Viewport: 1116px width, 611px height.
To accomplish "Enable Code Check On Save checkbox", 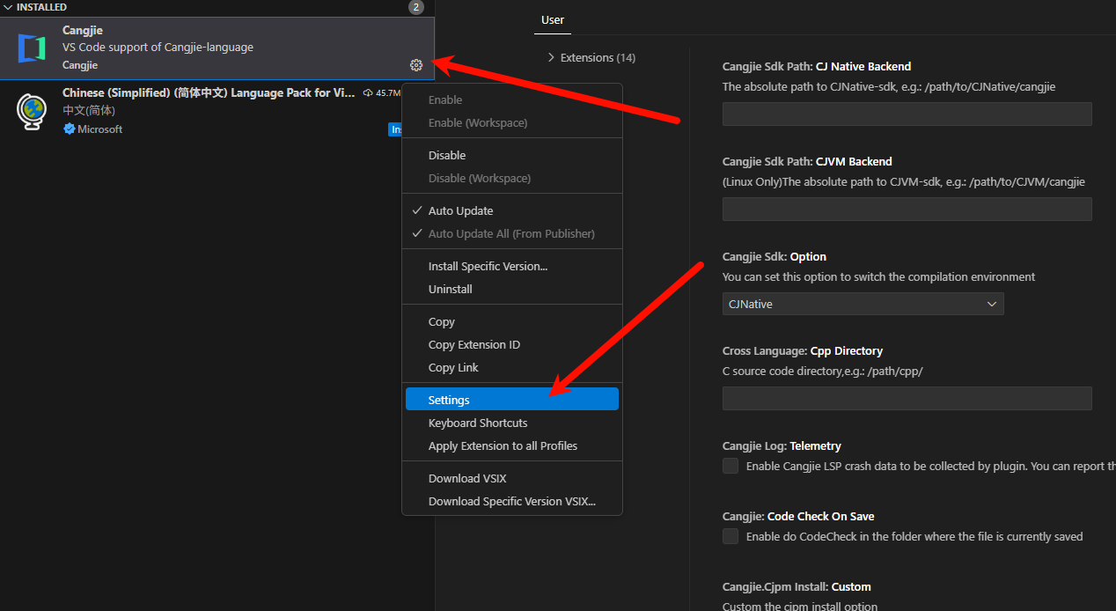I will [731, 536].
